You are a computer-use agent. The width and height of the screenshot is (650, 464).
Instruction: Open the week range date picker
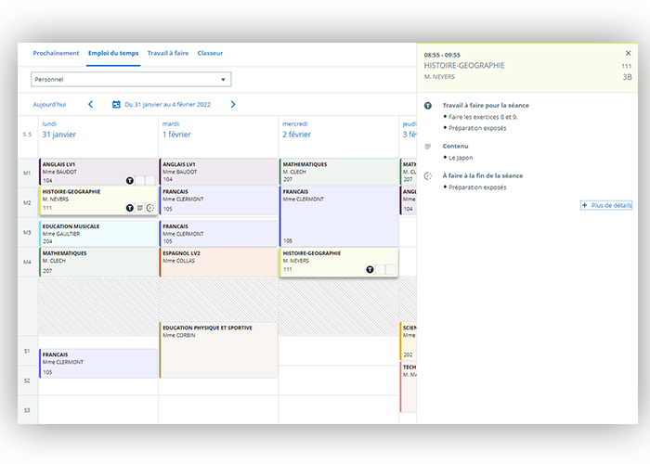coord(167,105)
